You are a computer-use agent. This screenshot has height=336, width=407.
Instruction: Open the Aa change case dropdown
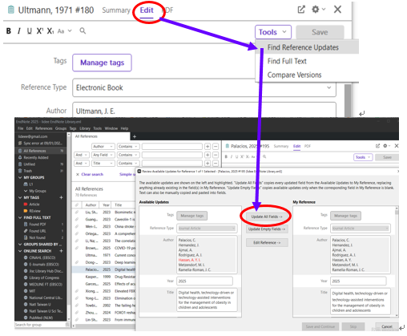pos(65,31)
